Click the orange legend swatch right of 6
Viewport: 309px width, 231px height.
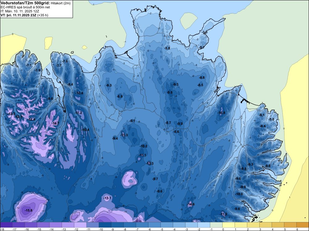[303, 225]
